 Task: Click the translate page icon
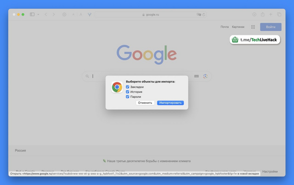[199, 14]
